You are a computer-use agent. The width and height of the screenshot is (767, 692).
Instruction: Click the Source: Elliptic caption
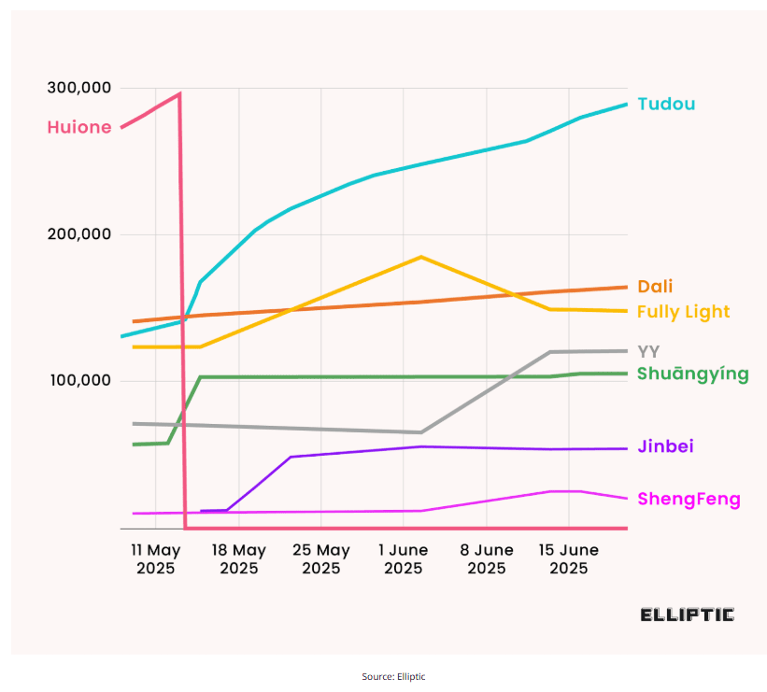(393, 676)
